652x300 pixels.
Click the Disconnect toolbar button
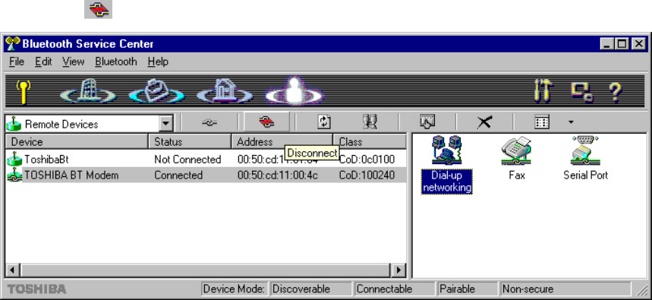(266, 122)
